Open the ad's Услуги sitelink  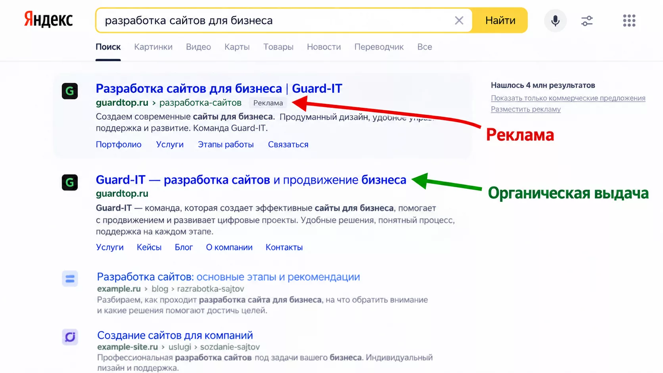170,144
